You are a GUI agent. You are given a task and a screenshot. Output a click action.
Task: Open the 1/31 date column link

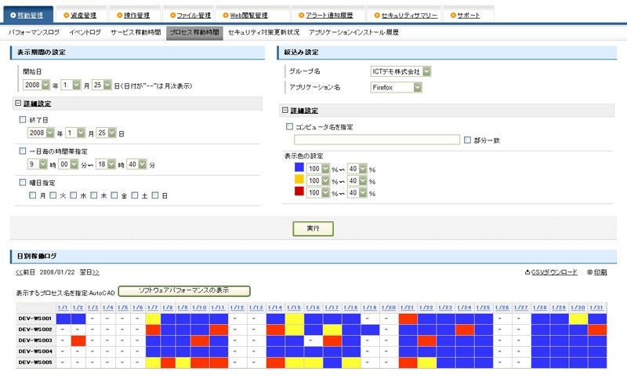point(596,308)
